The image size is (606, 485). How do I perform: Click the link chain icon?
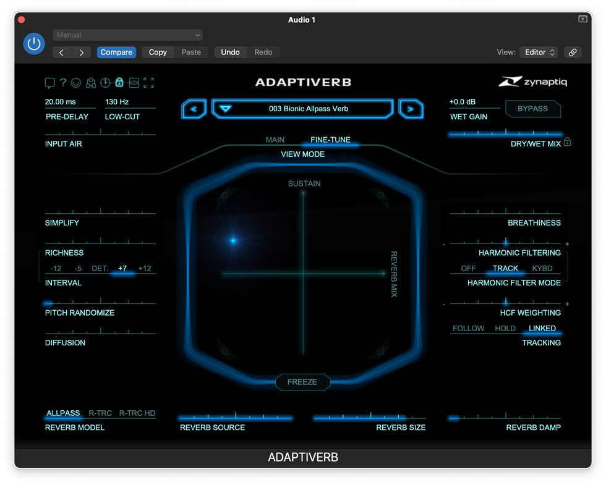pos(573,52)
